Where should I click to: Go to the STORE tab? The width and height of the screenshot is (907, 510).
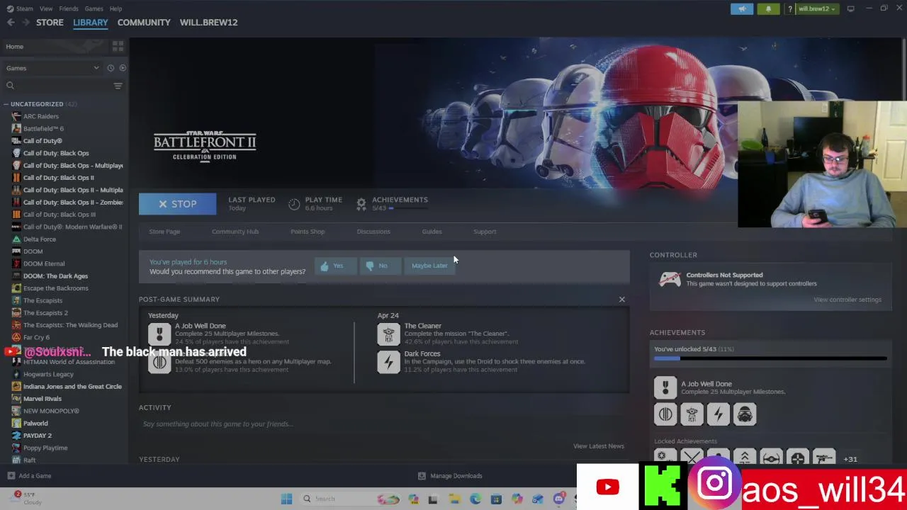coord(50,23)
